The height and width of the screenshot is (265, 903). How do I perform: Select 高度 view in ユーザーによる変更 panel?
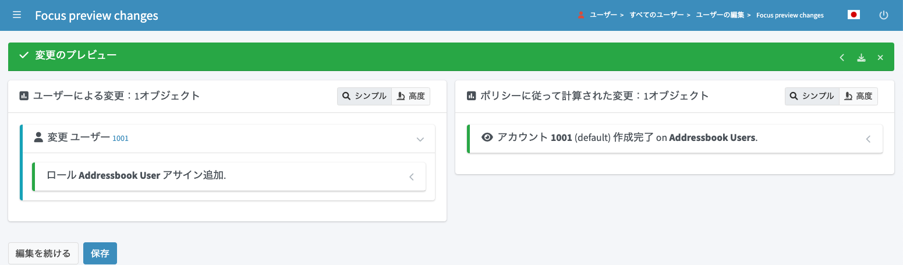pos(410,96)
